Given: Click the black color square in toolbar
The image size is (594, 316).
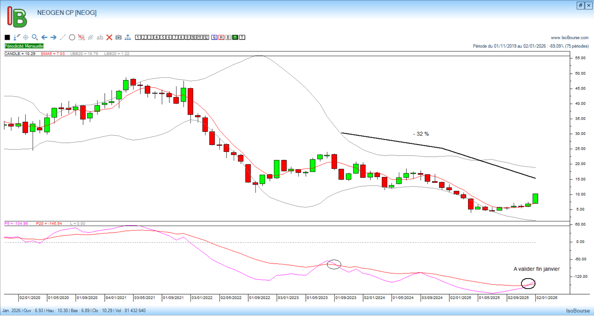Looking at the screenshot, I should tap(7, 37).
